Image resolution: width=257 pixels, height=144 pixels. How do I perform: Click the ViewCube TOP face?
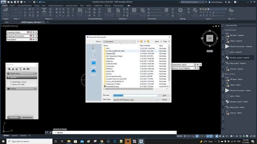point(210,38)
